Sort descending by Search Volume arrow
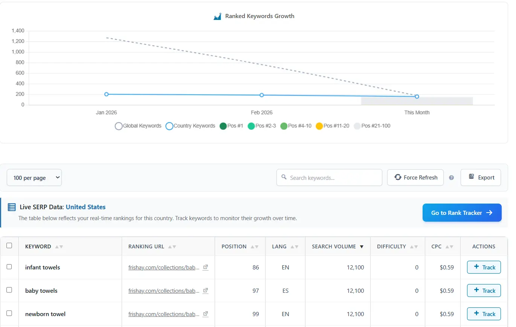 click(x=362, y=247)
